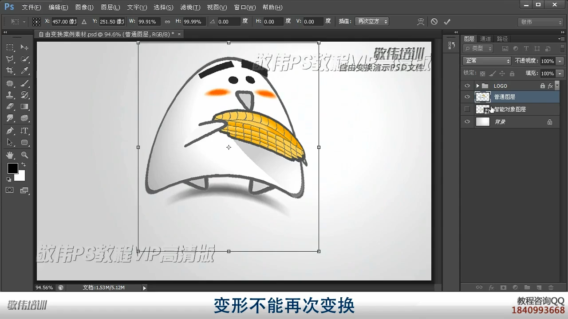This screenshot has width=568, height=319.
Task: Select the Hand tool
Action: pyautogui.click(x=10, y=155)
